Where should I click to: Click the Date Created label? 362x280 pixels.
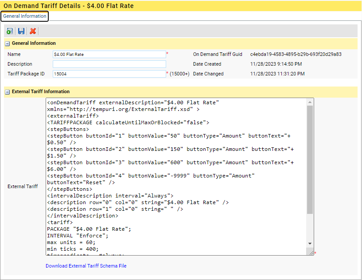tap(207, 64)
